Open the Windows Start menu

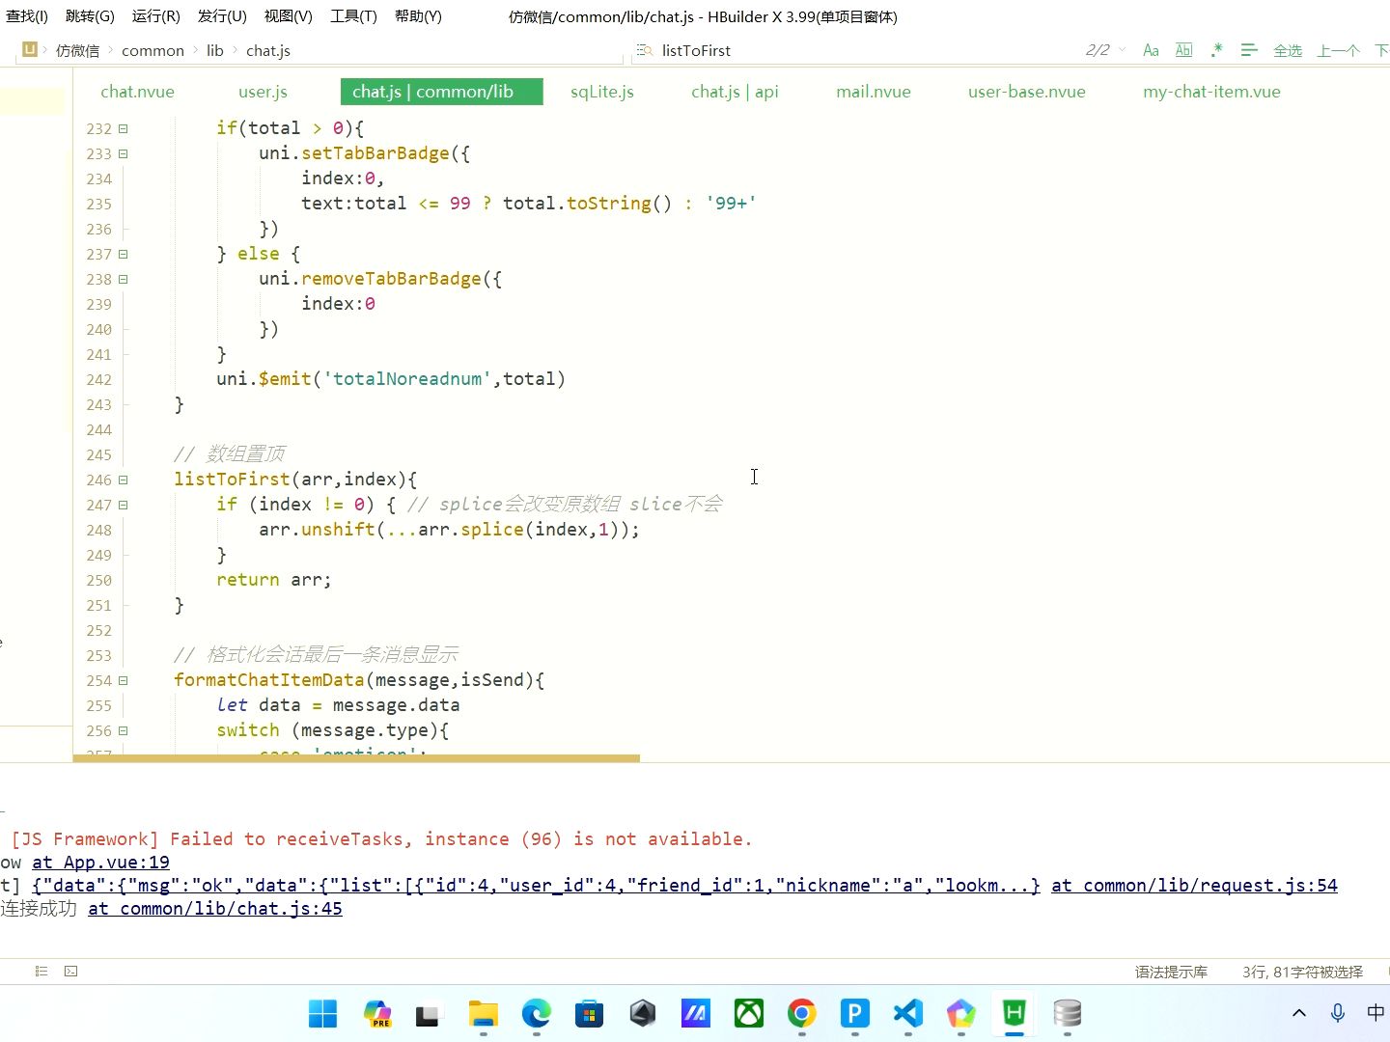[322, 1013]
